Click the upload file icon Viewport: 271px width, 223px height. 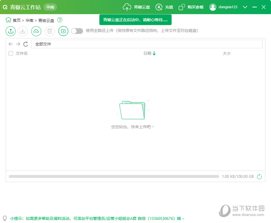point(10,31)
